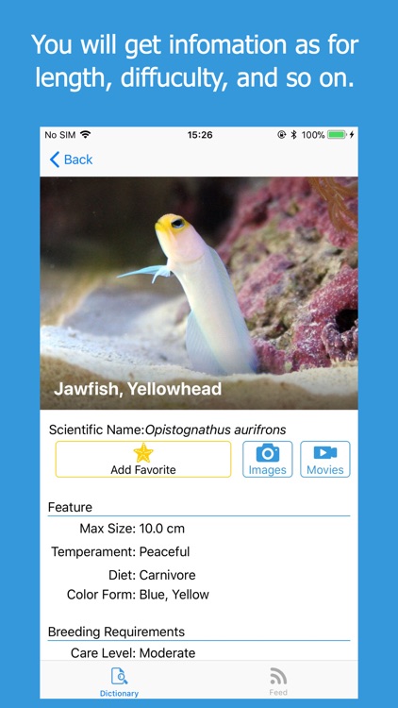Image resolution: width=398 pixels, height=708 pixels.
Task: Tap the yellow star favorite icon
Action: click(143, 453)
